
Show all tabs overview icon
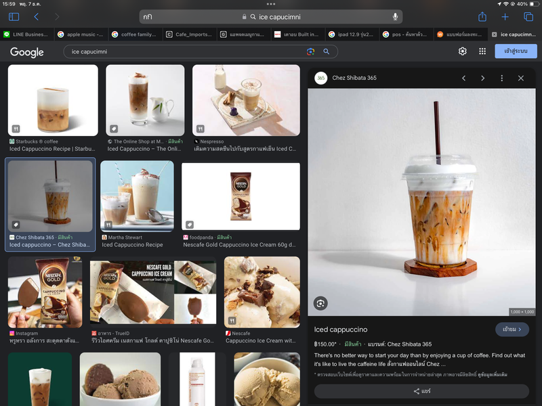[528, 16]
